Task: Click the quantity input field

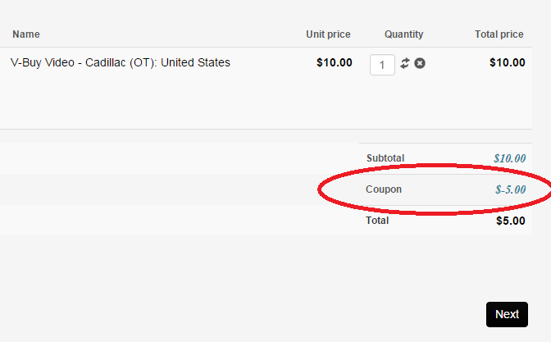Action: pos(383,64)
